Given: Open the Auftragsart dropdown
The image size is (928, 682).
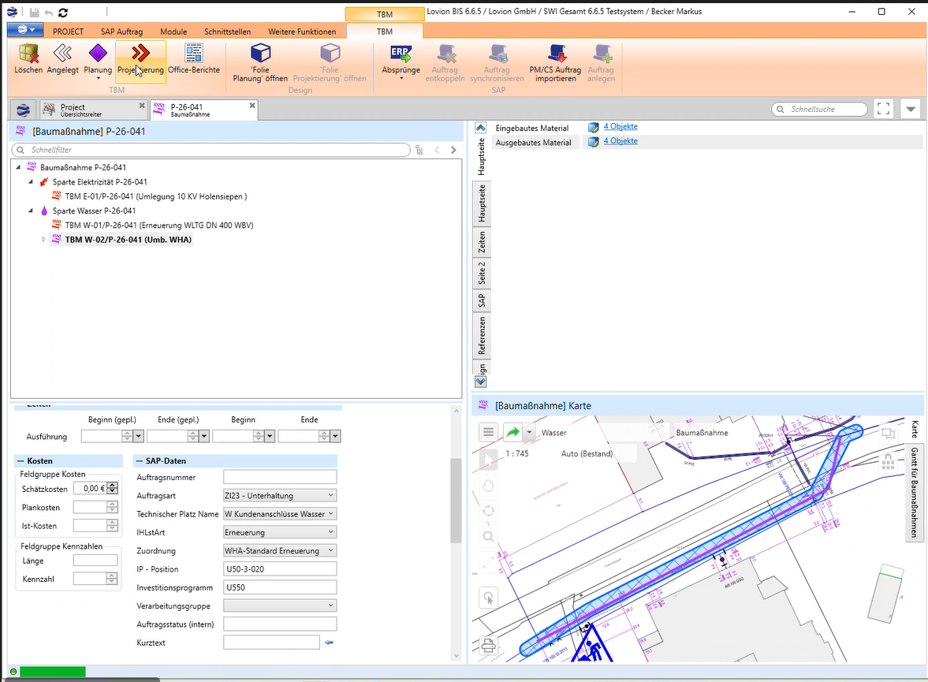Looking at the screenshot, I should pos(331,495).
